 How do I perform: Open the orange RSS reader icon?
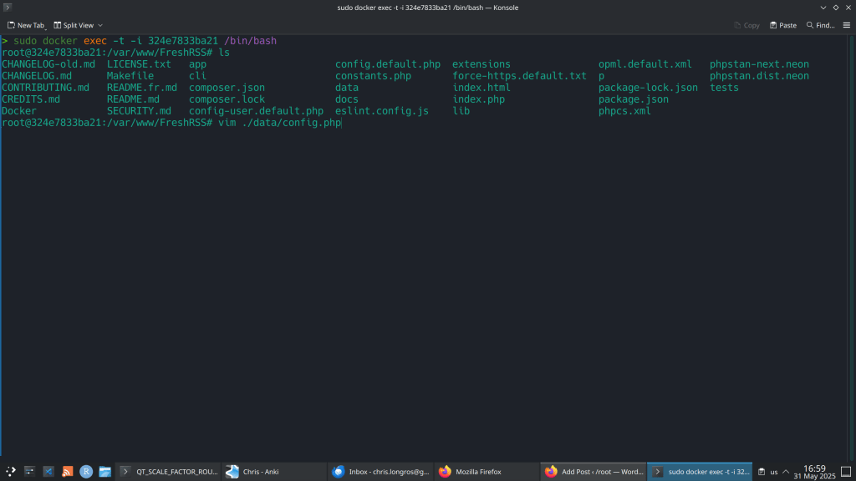[68, 472]
